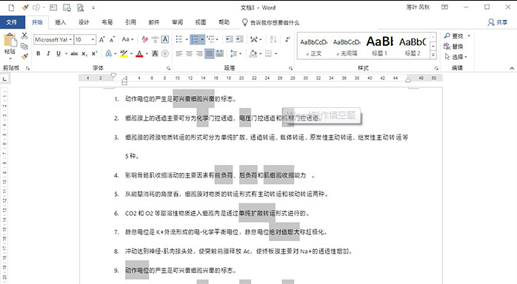The image size is (517, 284).
Task: Click the Cut scissors icon
Action: (24, 35)
